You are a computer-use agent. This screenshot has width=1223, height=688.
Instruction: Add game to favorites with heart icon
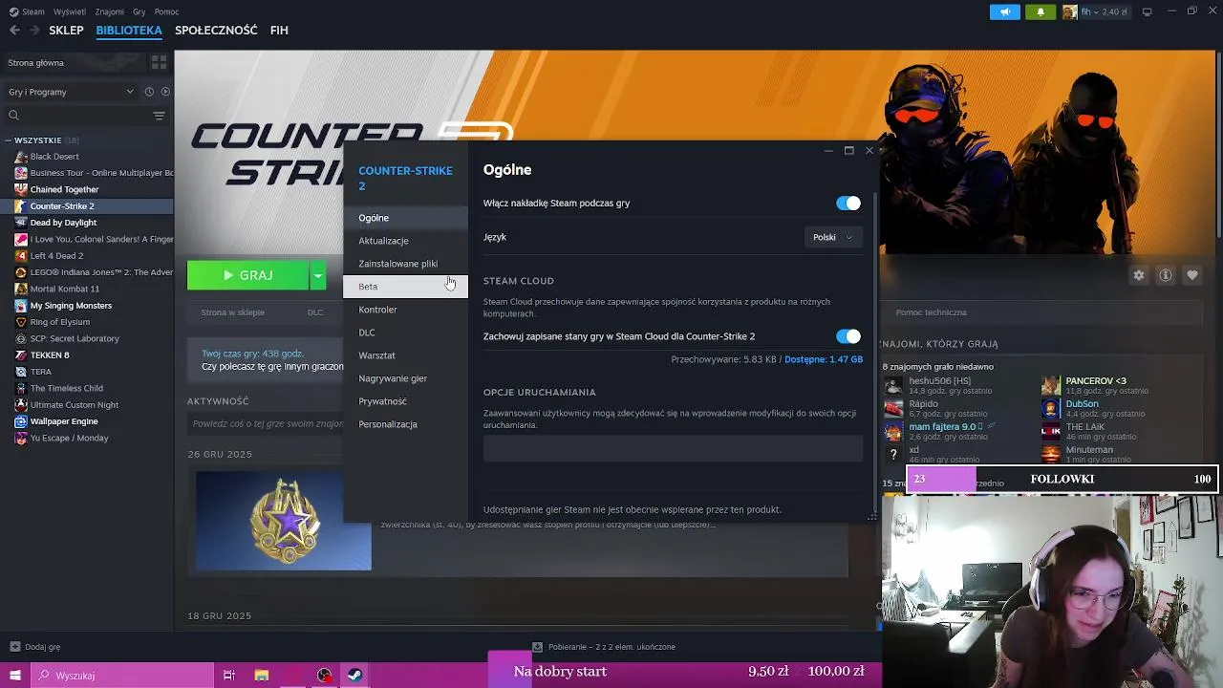pos(1191,275)
